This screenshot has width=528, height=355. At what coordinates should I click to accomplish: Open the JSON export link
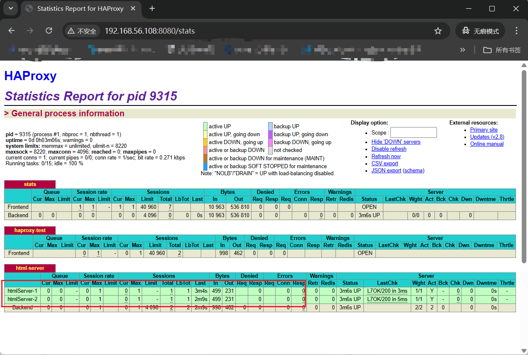coord(386,170)
